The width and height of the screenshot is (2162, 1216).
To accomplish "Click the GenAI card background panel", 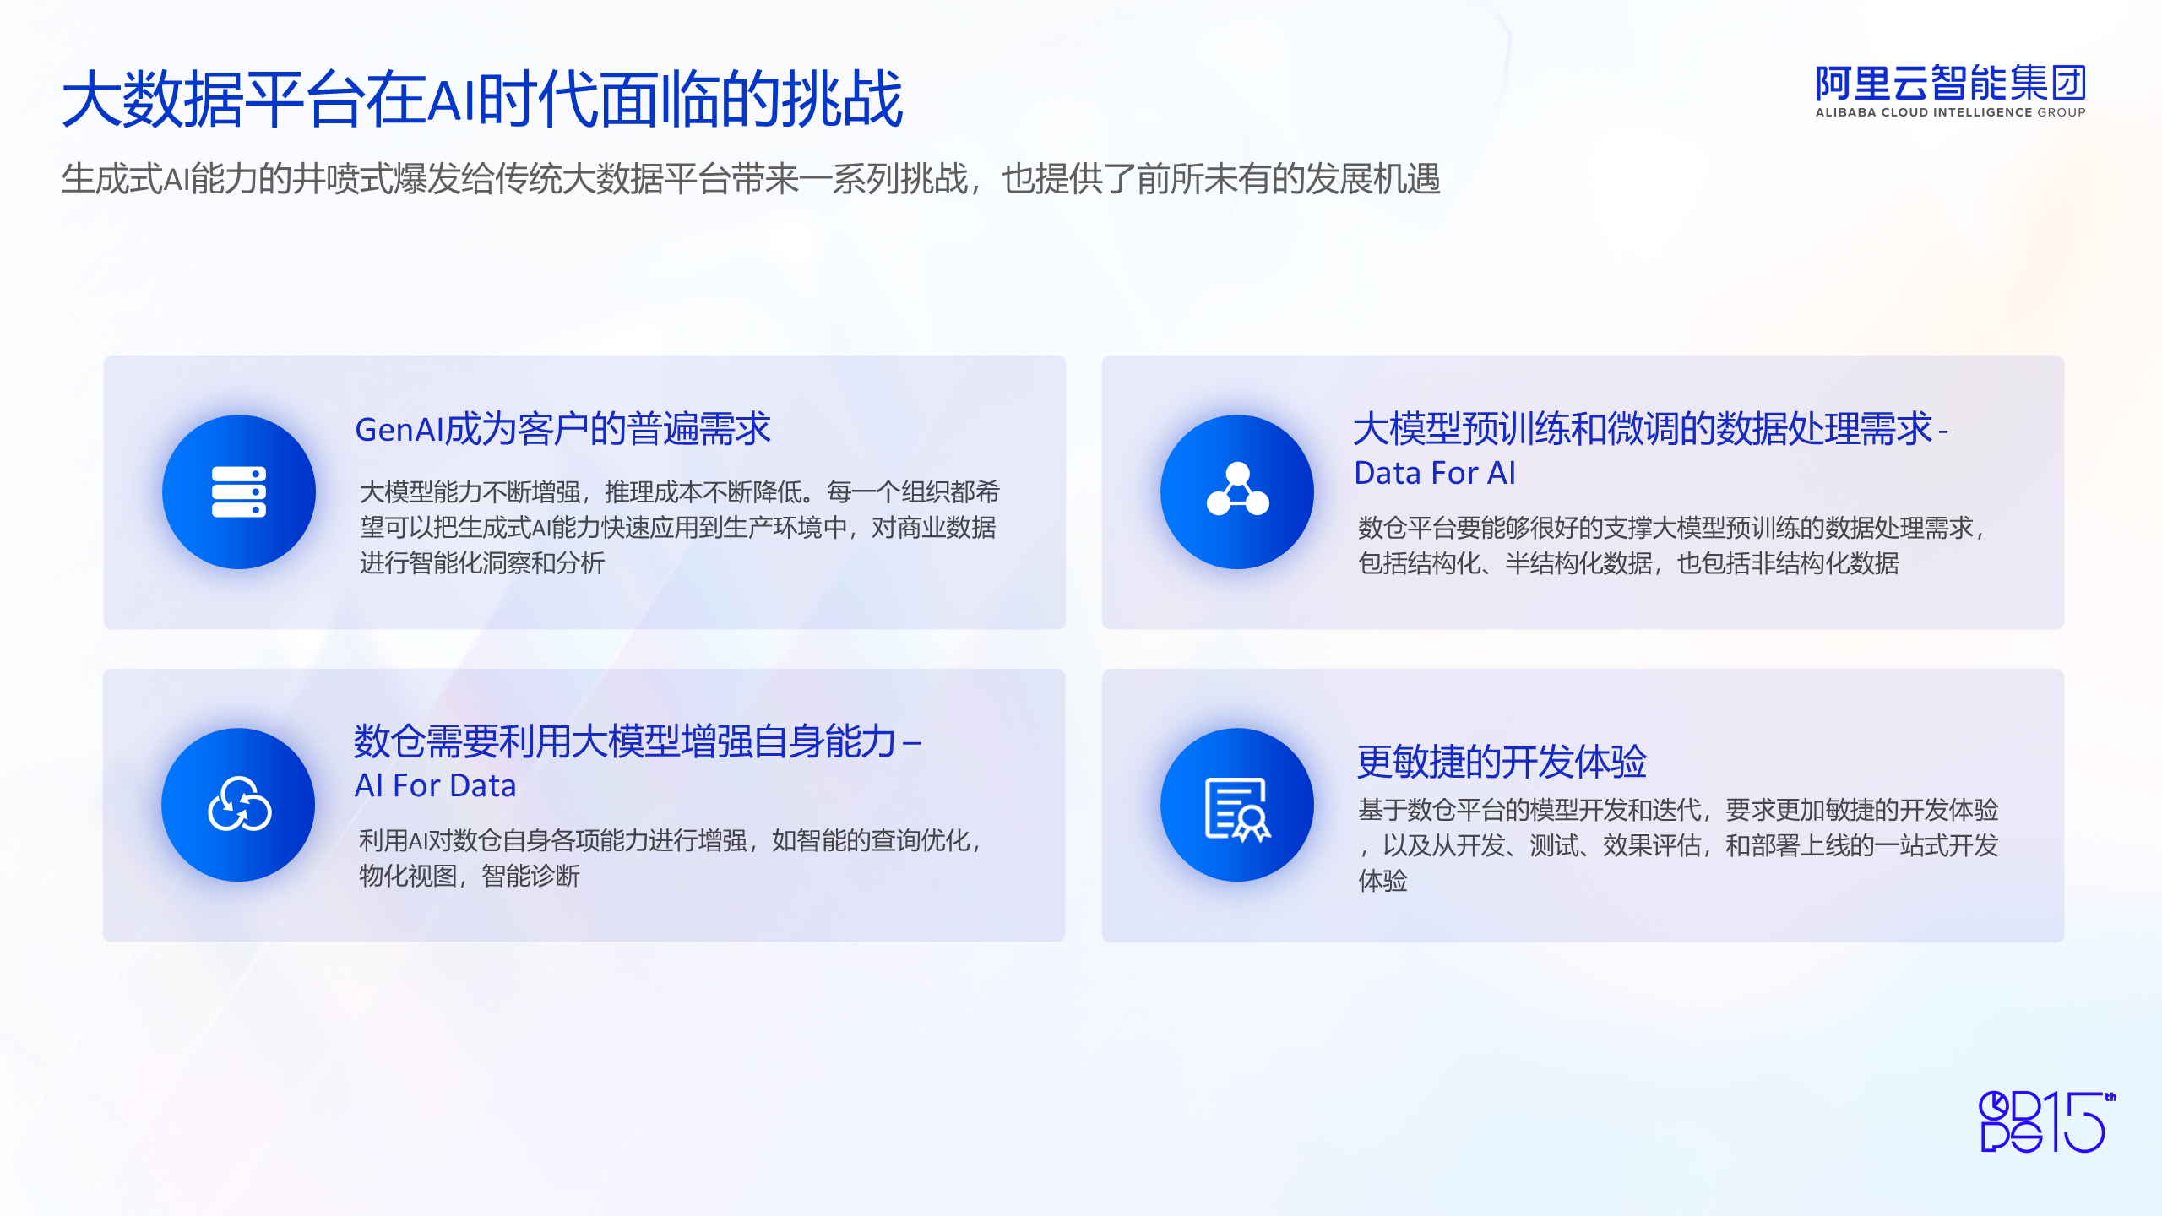I will (584, 492).
